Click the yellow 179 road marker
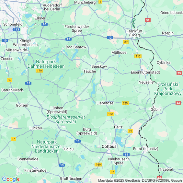The image size is (183, 183). (x=39, y=71)
